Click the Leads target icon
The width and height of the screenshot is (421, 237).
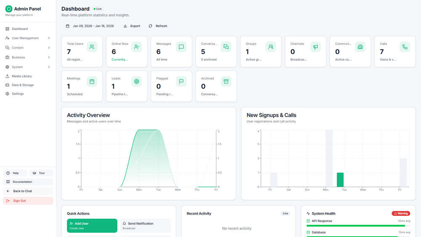137,81
